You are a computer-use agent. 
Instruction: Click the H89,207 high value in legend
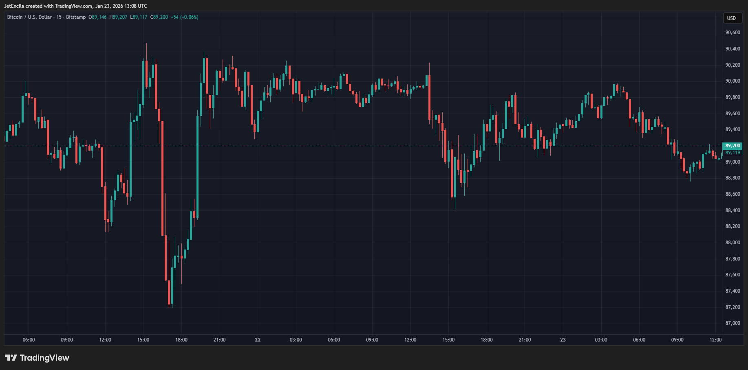coord(118,17)
